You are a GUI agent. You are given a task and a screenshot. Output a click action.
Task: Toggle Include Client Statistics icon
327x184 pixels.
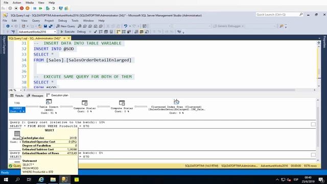(129, 32)
